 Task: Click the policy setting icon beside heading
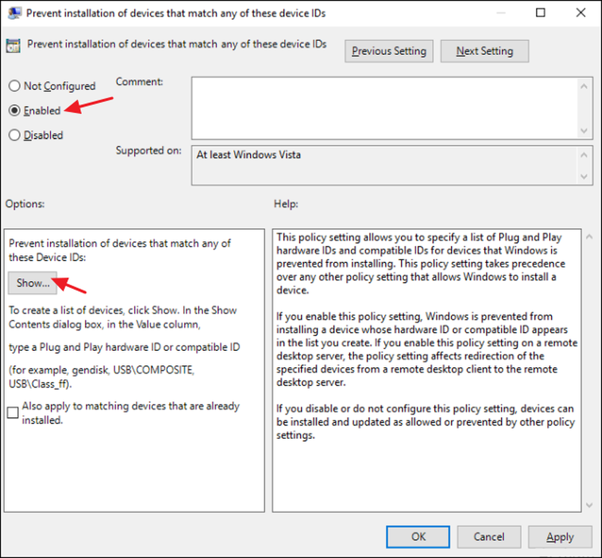click(13, 46)
